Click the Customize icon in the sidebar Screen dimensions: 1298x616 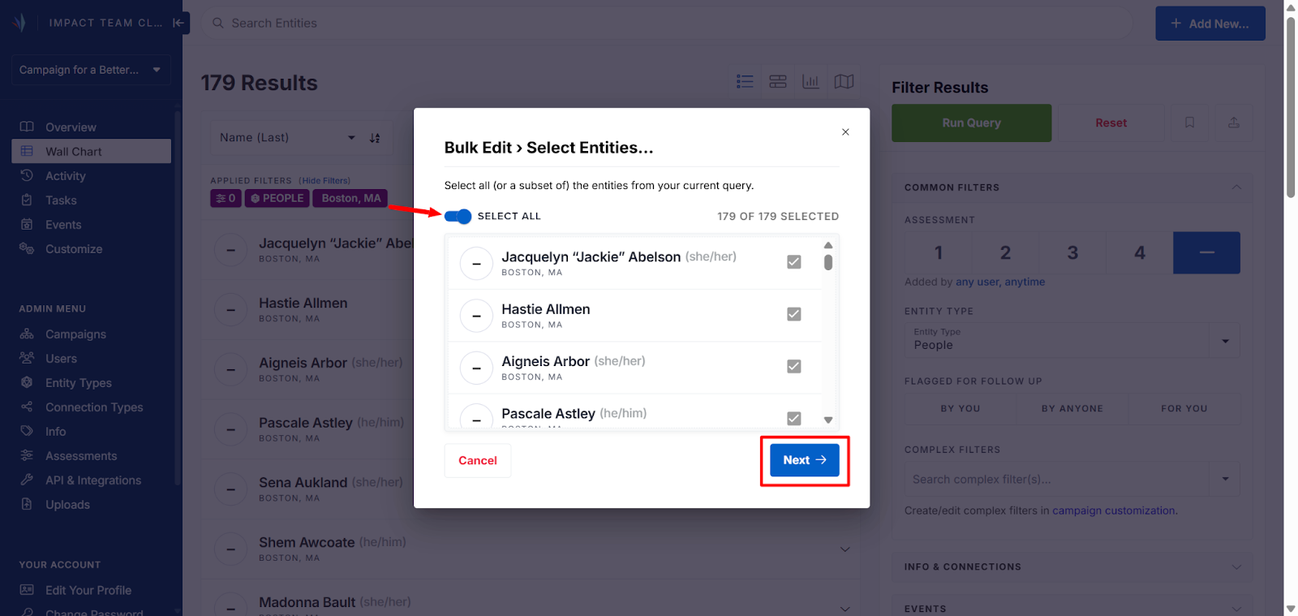[27, 248]
